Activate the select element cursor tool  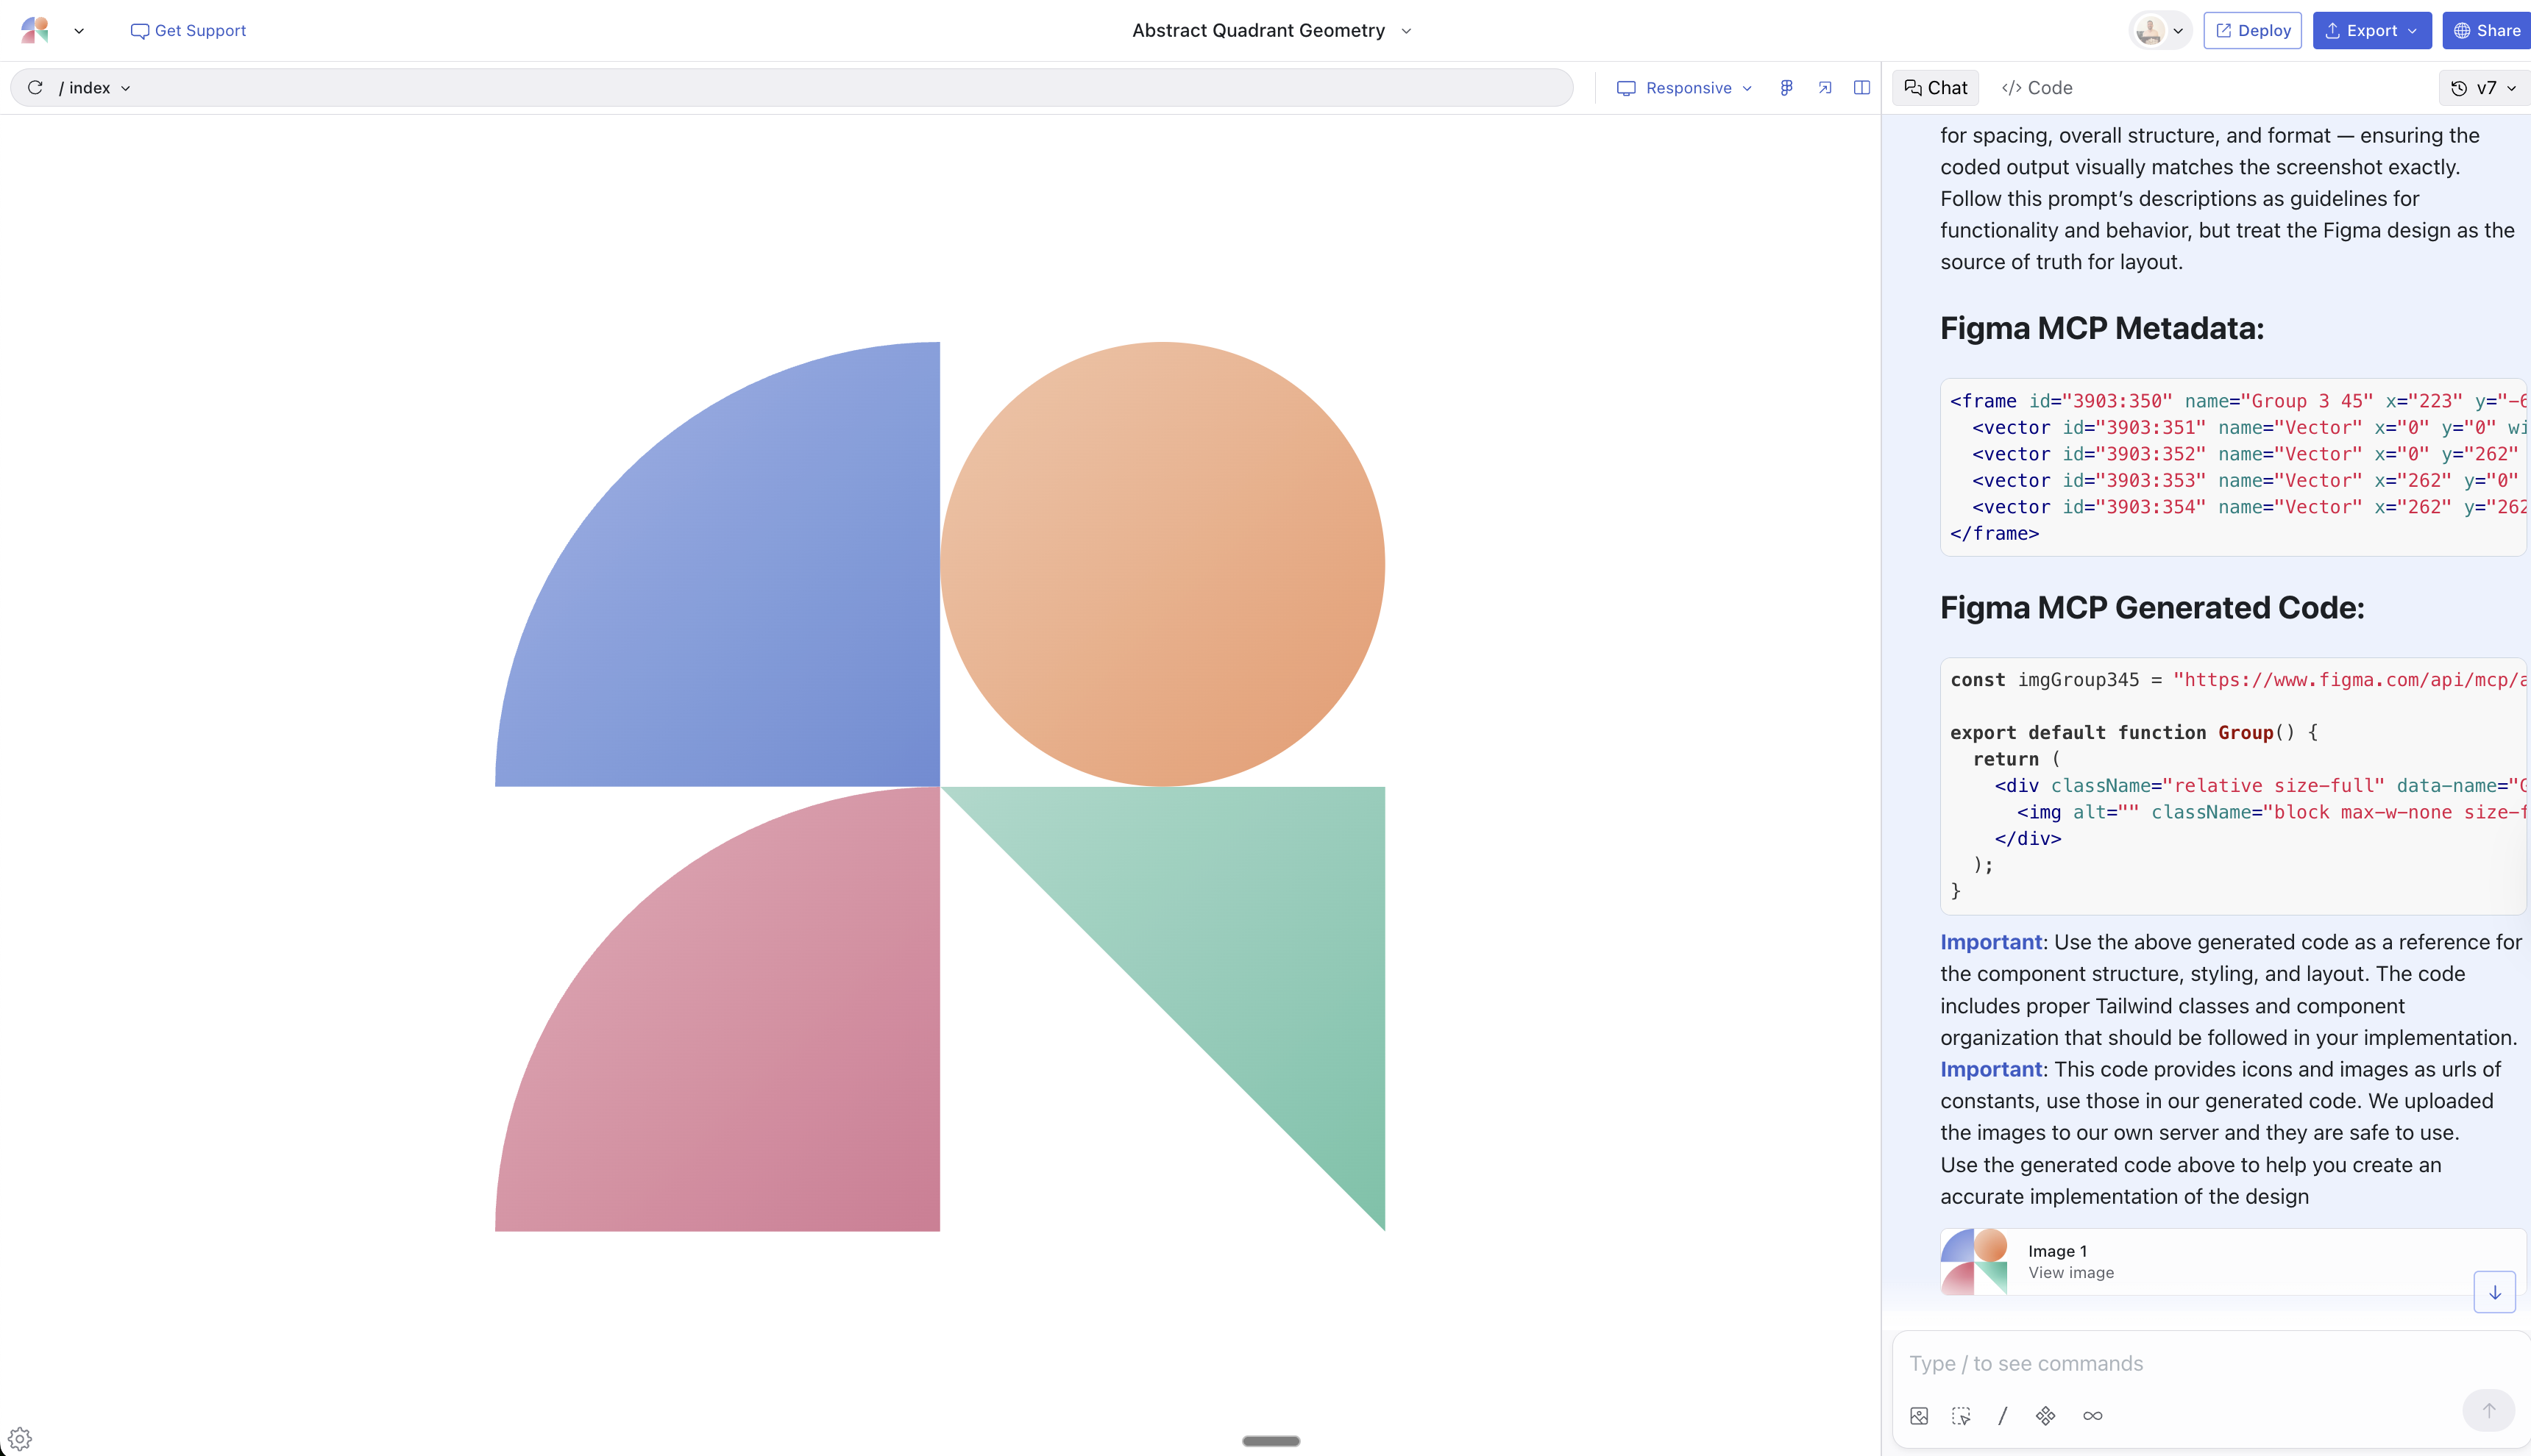[x=1961, y=1416]
